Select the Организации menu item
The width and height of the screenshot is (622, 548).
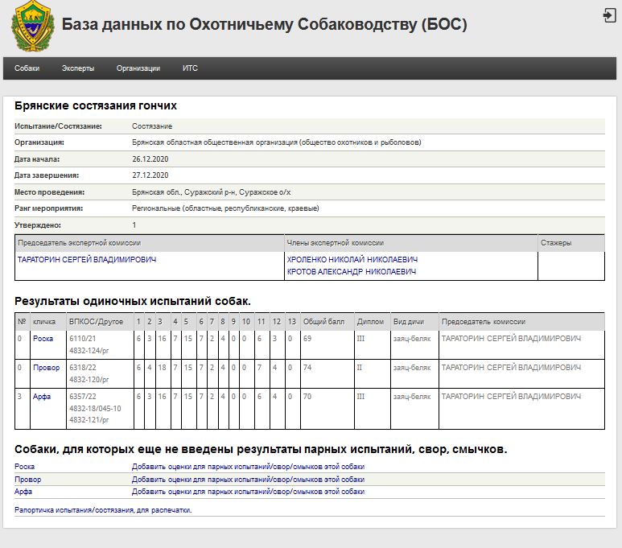pyautogui.click(x=138, y=68)
